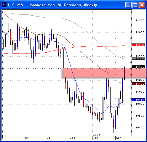
Task: Click the 11000 price scale value
Action: (x=140, y=92)
